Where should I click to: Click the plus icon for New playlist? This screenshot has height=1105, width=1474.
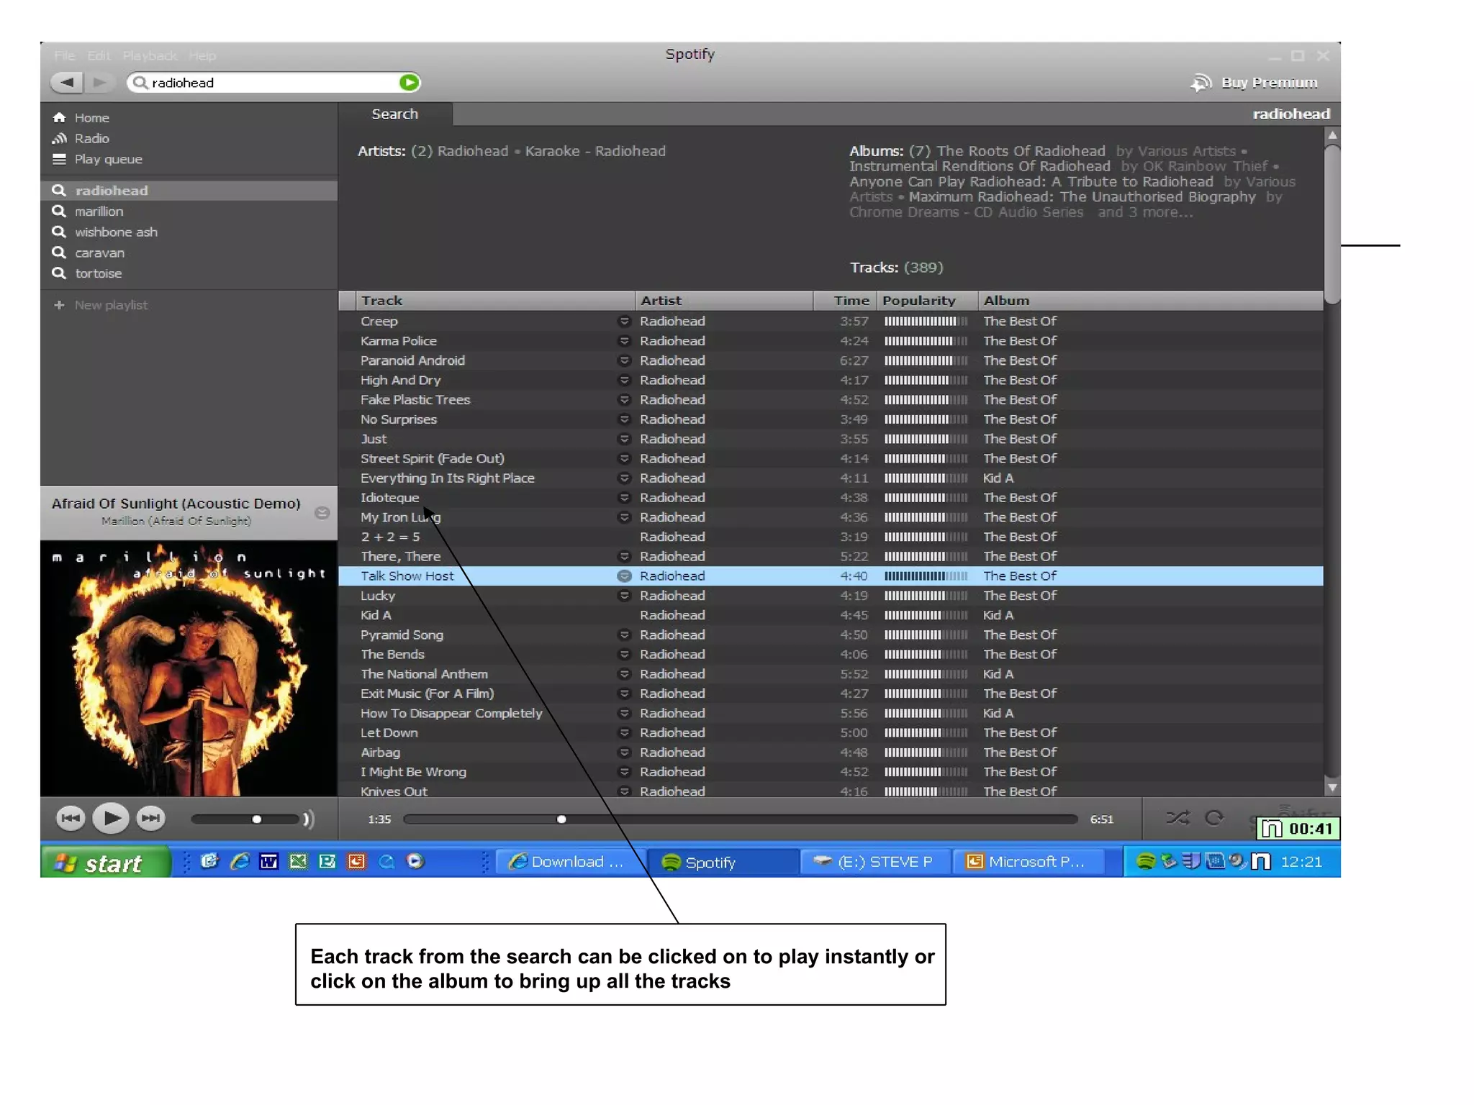coord(59,305)
